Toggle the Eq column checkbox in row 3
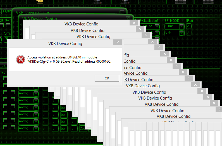 tap(5, 99)
